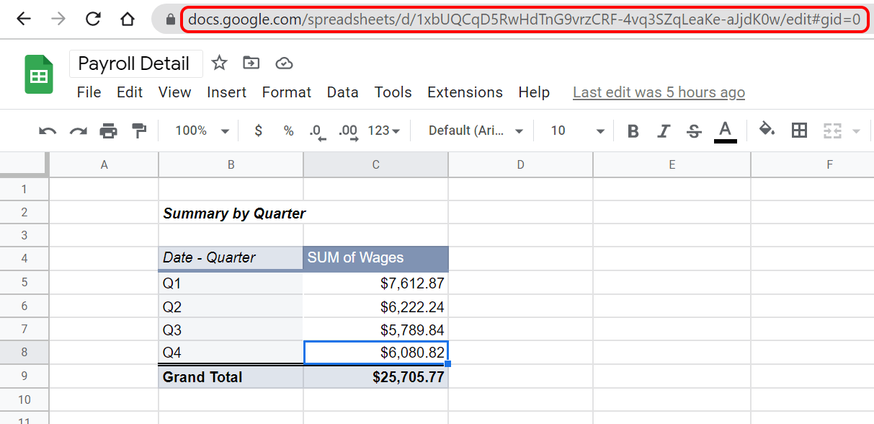874x424 pixels.
Task: Decrease decimal places
Action: click(x=317, y=131)
